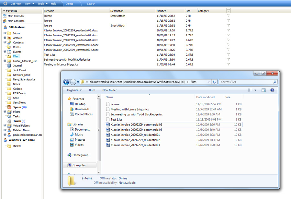Click the New folder button
This screenshot has height=199, width=291.
tap(109, 90)
